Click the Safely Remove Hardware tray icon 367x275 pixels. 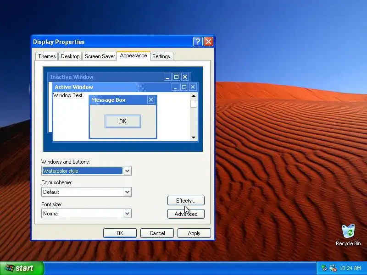tap(324, 268)
